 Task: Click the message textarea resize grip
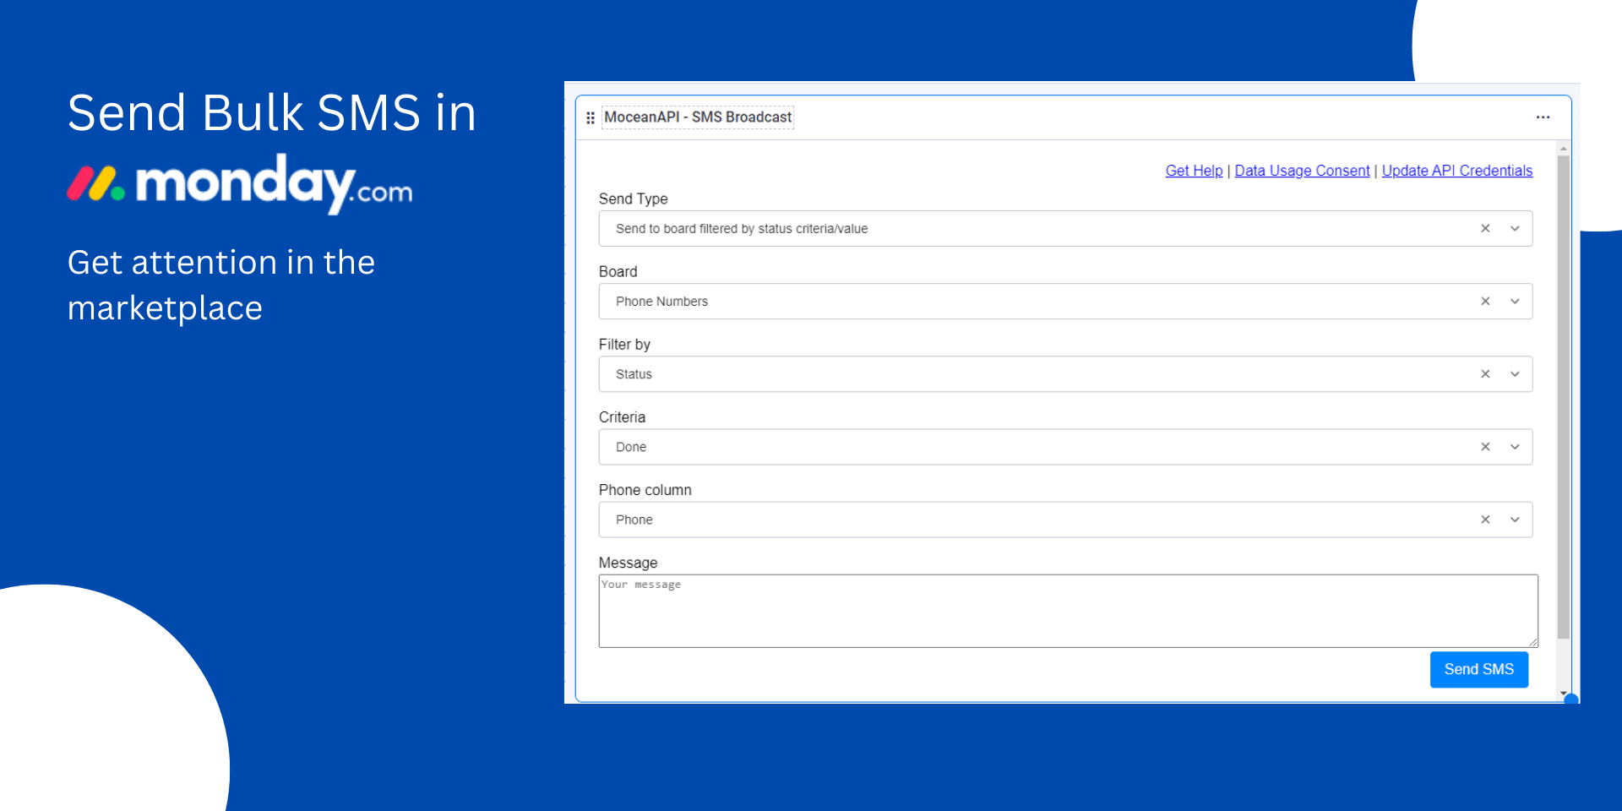(1532, 642)
